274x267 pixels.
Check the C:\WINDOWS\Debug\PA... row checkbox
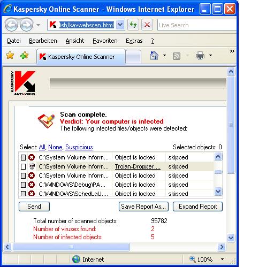(x=23, y=185)
